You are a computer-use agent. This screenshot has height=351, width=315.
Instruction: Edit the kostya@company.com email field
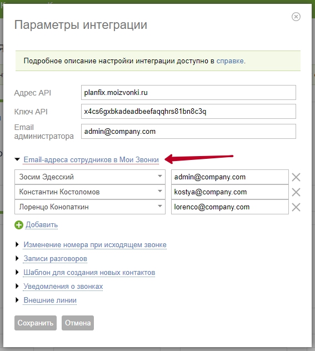(x=229, y=192)
